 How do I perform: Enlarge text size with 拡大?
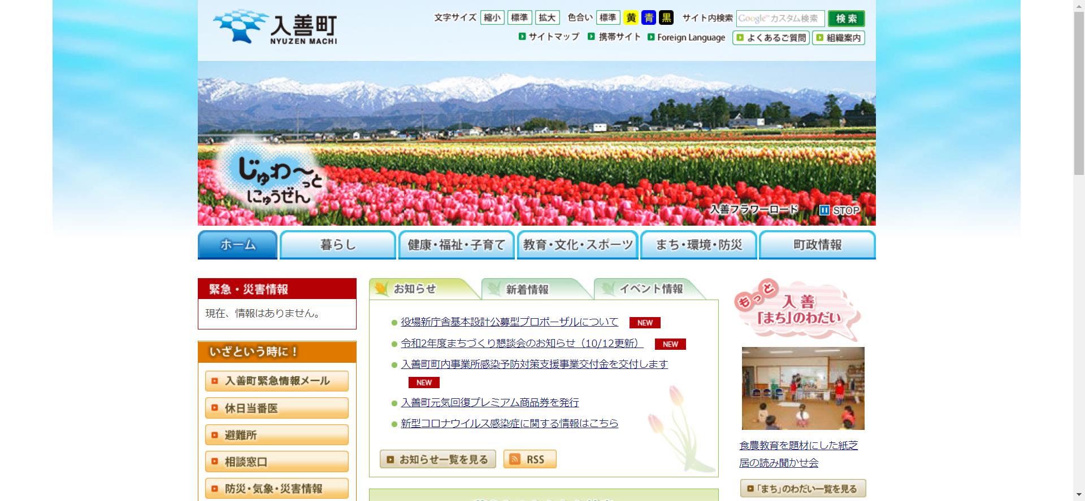(x=547, y=18)
